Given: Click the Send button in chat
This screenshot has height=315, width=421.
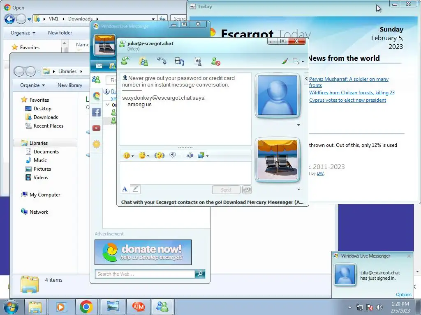Looking at the screenshot, I should click(x=226, y=189).
